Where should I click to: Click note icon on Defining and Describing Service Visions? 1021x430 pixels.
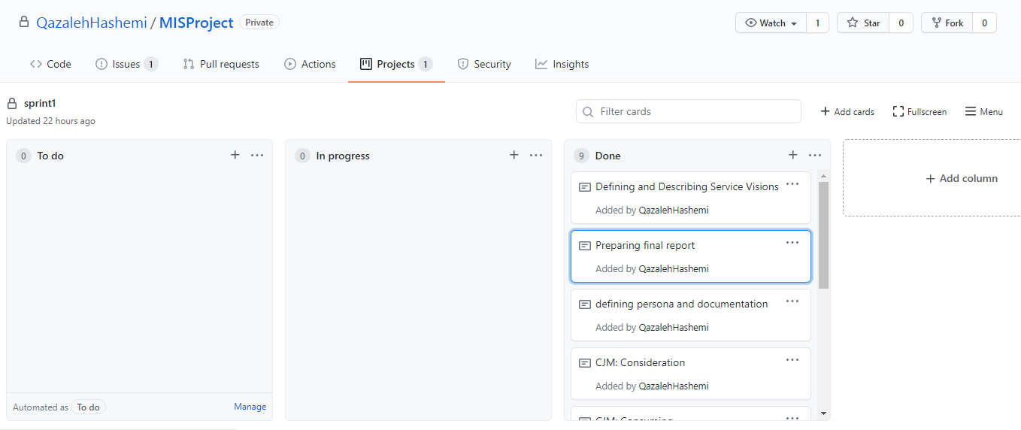click(x=585, y=187)
